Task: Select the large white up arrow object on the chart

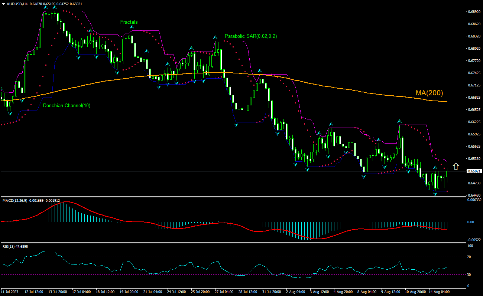Action: click(456, 166)
